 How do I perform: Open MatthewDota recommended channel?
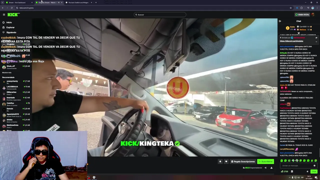pos(16,126)
